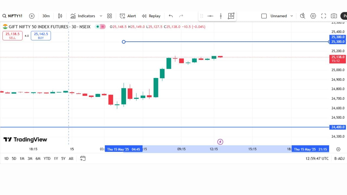The width and height of the screenshot is (347, 195).
Task: Expand the indicators favorites chevron
Action: pos(101,16)
